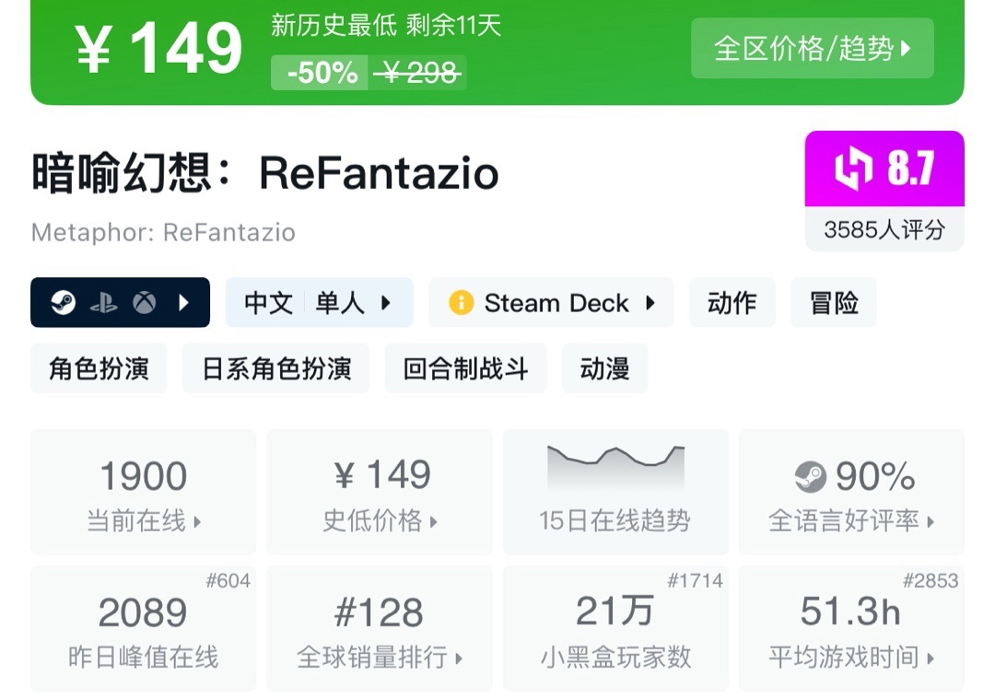Open 全区价格/趋势 price trends

point(812,49)
